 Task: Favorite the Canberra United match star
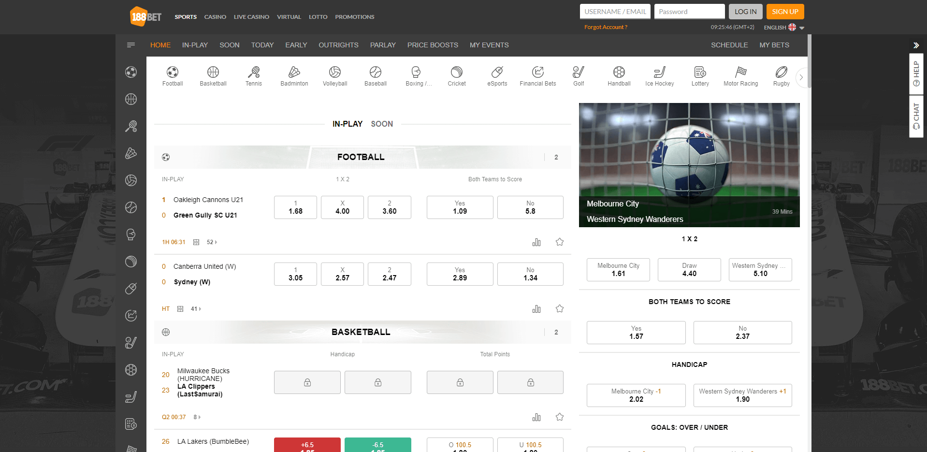tap(560, 309)
